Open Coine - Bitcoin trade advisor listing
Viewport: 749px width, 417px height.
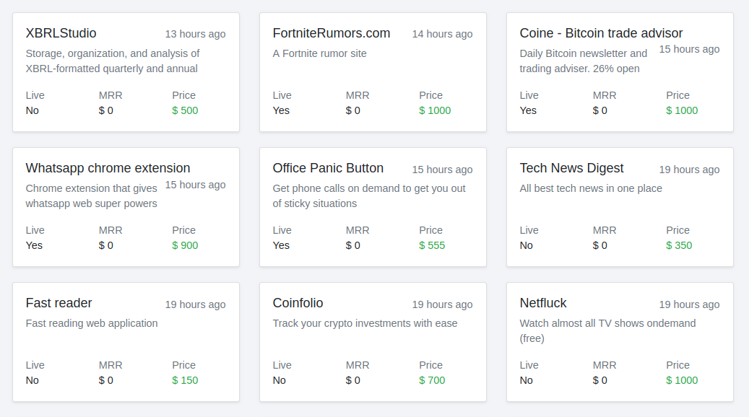600,33
